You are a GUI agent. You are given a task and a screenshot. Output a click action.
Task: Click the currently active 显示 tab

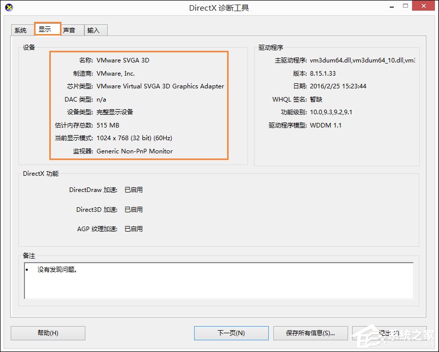click(47, 29)
